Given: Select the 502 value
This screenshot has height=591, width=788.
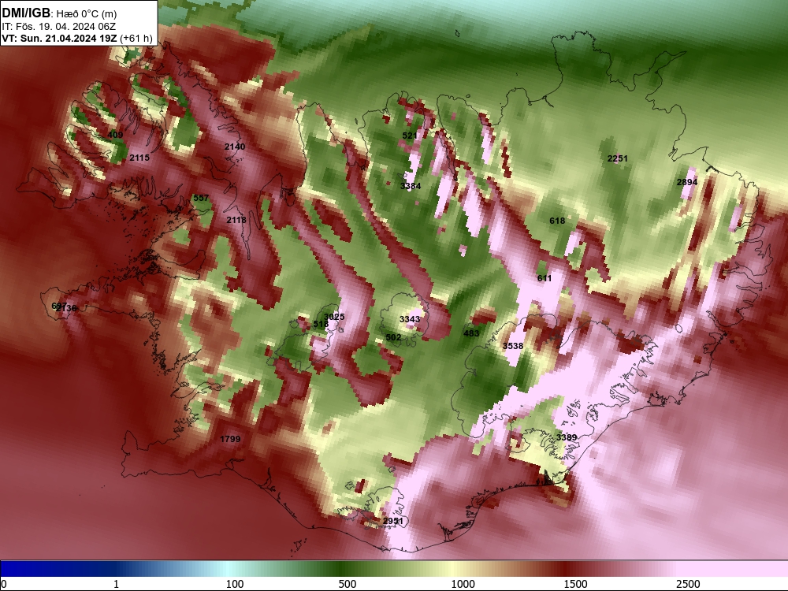Looking at the screenshot, I should click(x=393, y=337).
